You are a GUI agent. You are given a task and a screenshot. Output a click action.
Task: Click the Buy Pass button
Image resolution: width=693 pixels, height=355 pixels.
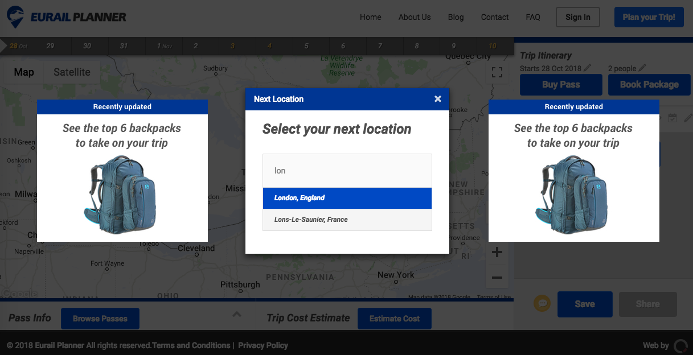[561, 85]
